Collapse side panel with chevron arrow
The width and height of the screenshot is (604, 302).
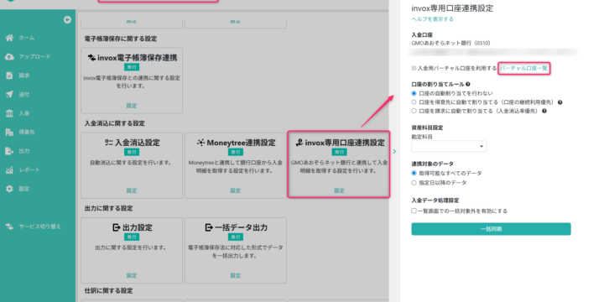pyautogui.click(x=394, y=151)
